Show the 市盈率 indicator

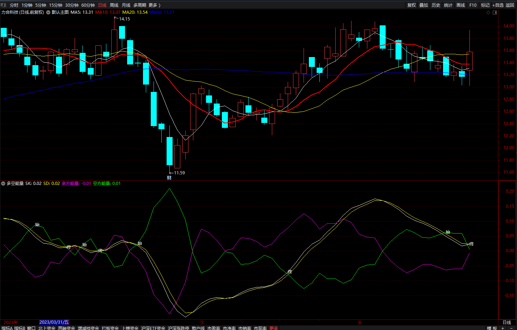[214, 328]
